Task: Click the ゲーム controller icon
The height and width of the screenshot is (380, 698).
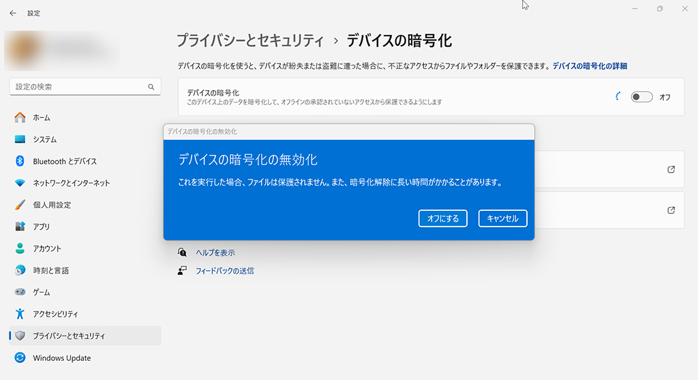Action: (x=20, y=292)
